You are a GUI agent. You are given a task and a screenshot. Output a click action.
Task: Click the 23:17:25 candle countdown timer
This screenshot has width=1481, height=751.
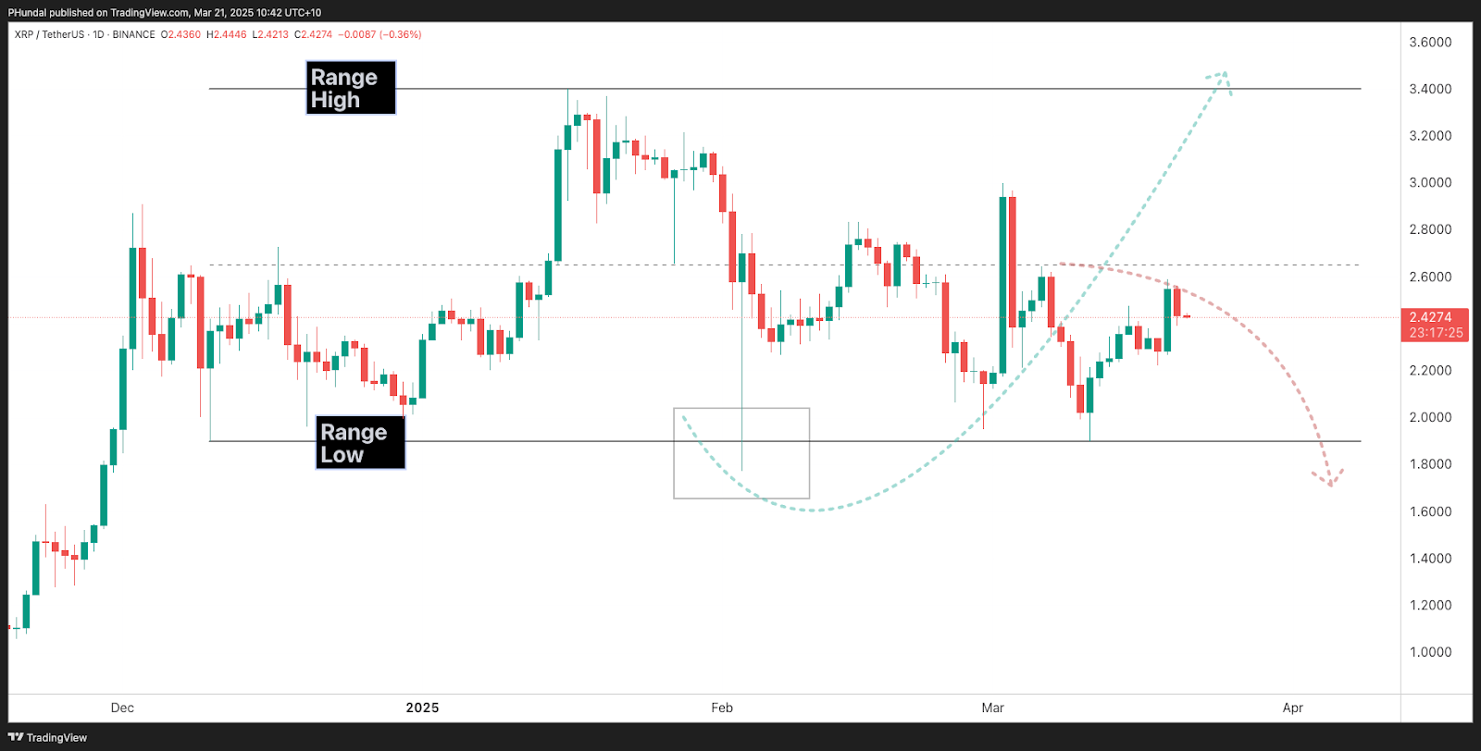pos(1436,333)
